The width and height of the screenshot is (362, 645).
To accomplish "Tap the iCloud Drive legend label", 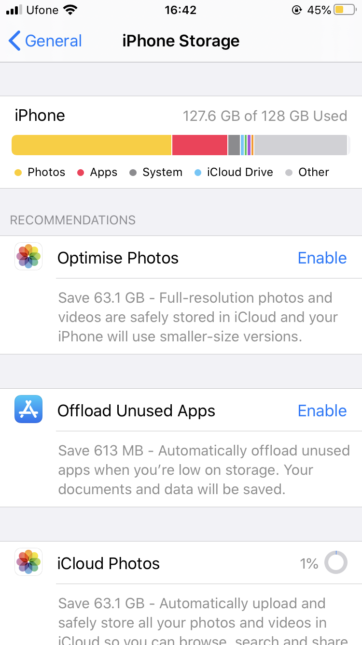I will point(240,172).
